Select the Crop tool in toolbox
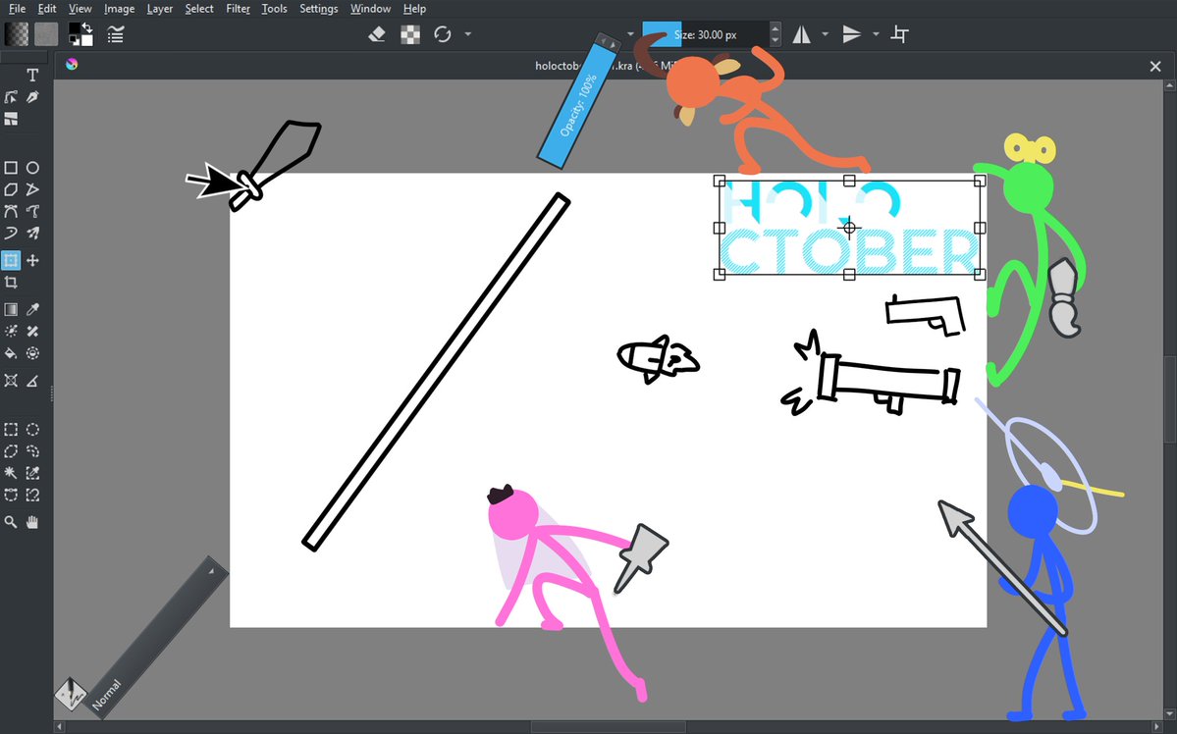This screenshot has width=1177, height=734. click(x=11, y=283)
